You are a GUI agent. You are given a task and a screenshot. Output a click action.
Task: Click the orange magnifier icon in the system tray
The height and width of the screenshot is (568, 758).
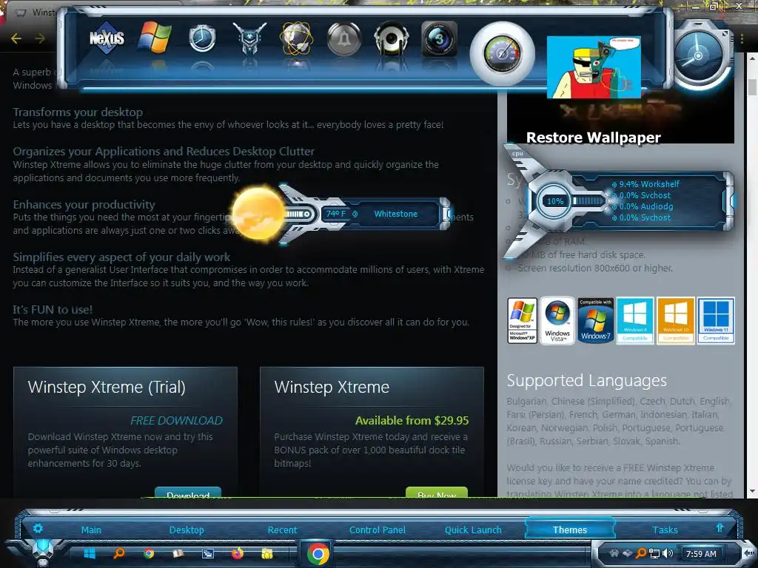pos(641,553)
